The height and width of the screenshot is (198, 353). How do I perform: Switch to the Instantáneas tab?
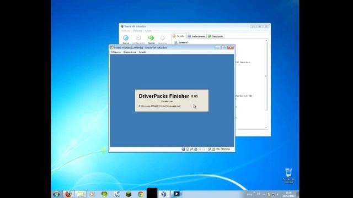[196, 36]
